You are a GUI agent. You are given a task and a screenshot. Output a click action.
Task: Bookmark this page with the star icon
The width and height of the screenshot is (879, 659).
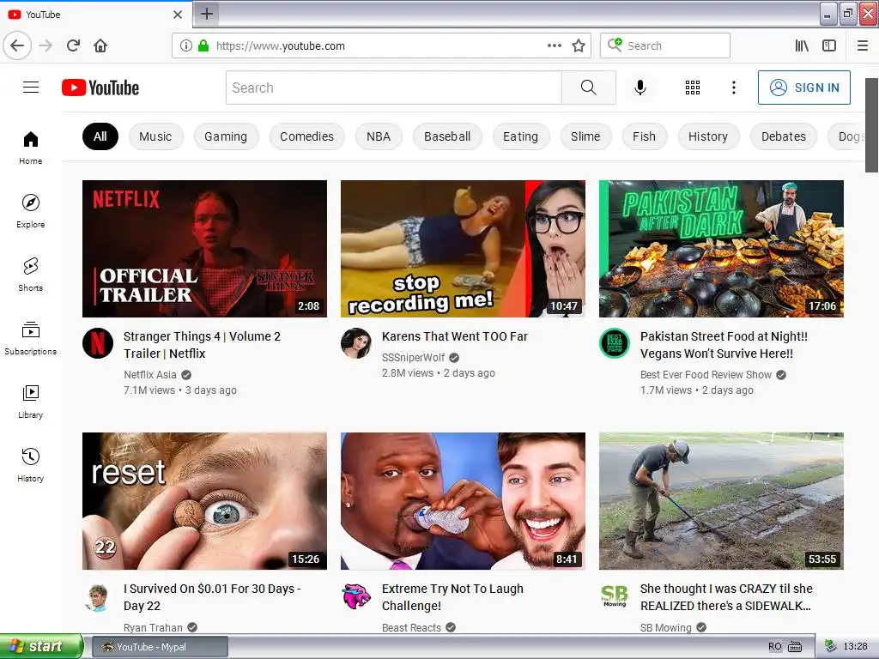coord(579,45)
